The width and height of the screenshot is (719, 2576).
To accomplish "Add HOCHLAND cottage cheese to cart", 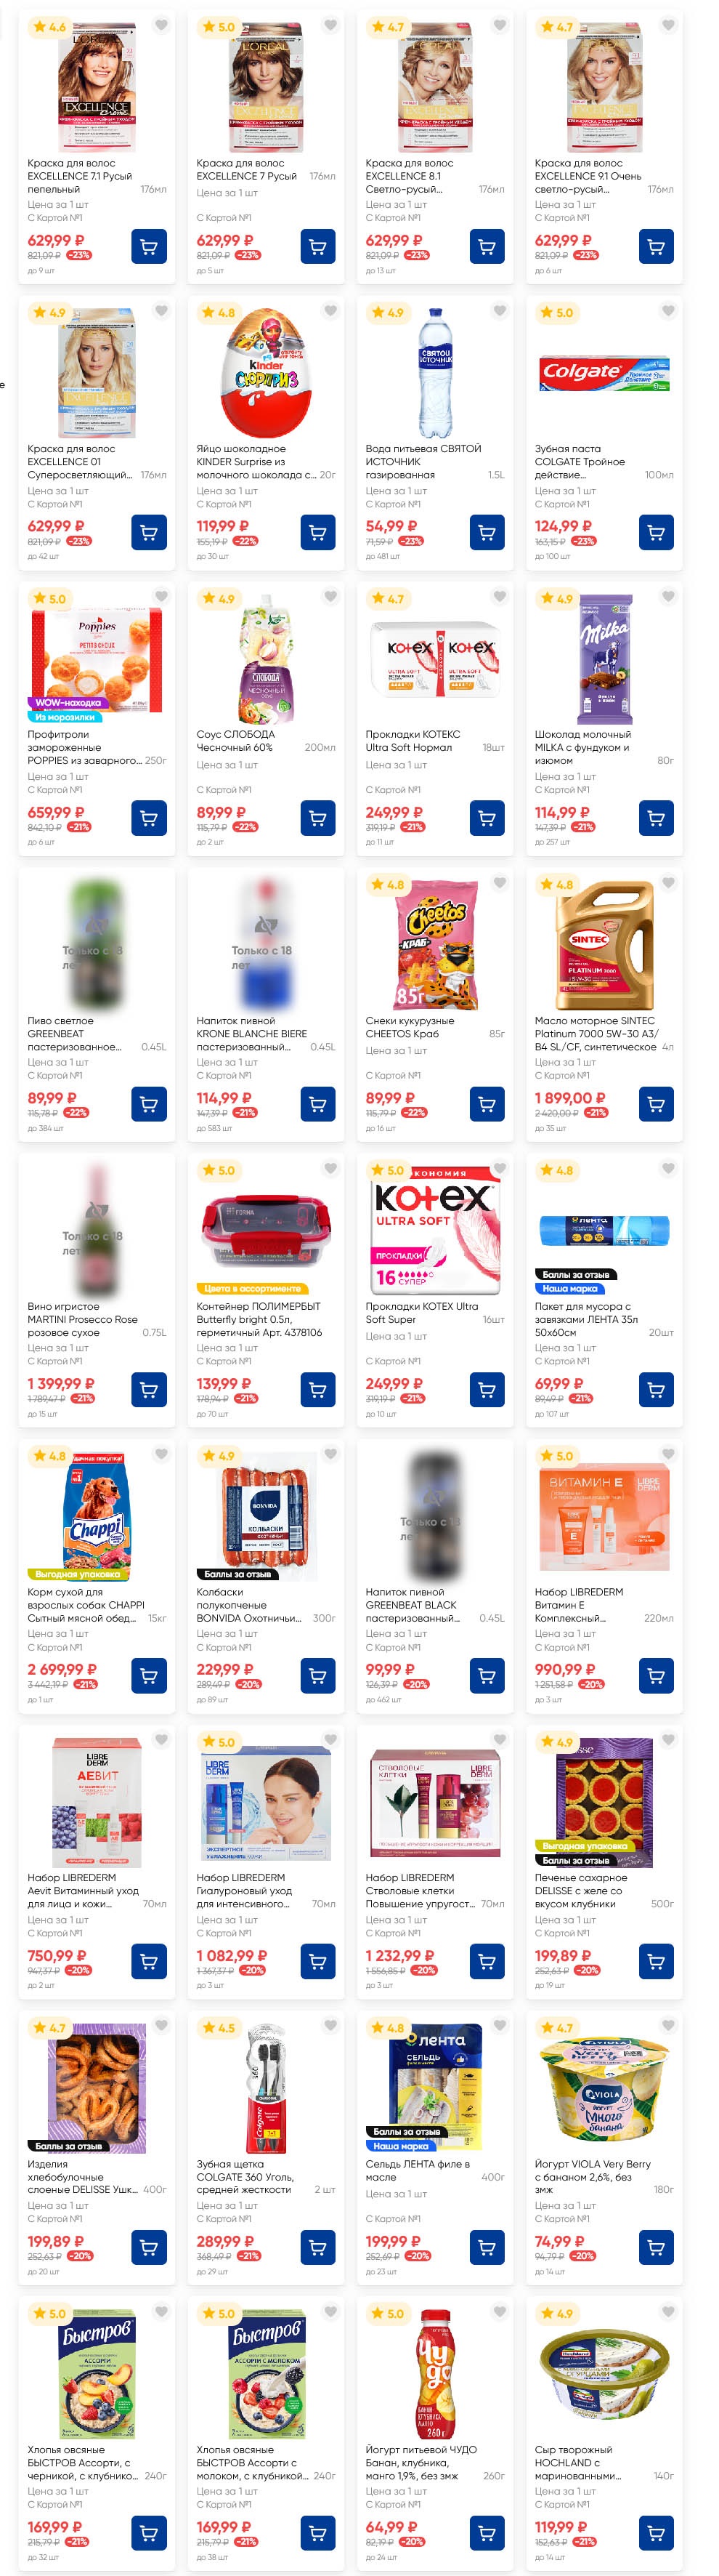I will [x=656, y=2534].
